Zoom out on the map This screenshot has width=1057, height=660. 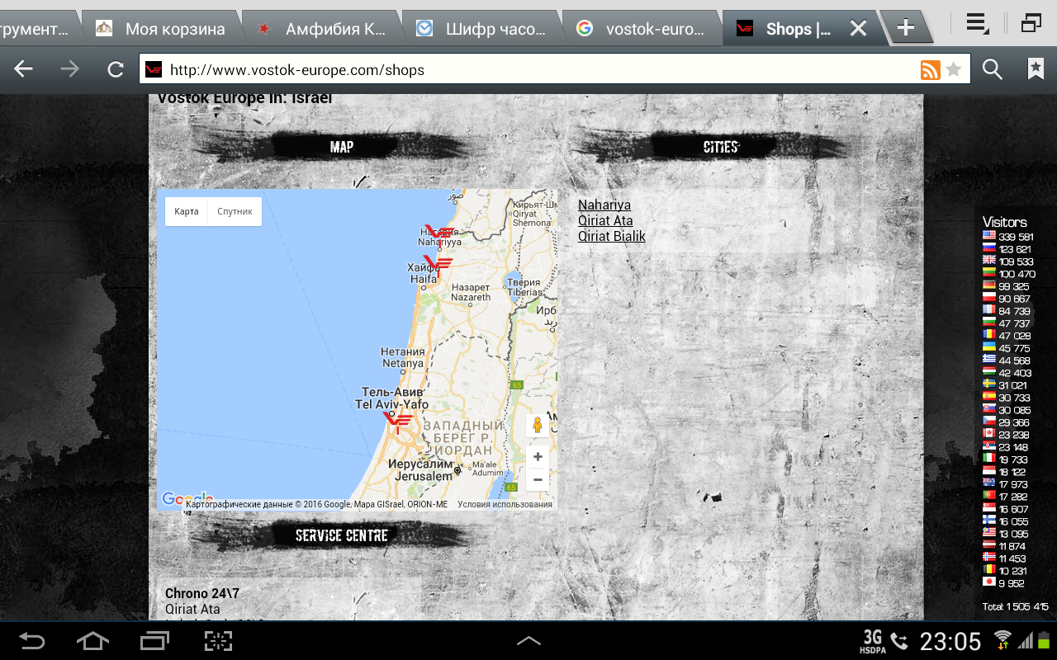tap(538, 479)
